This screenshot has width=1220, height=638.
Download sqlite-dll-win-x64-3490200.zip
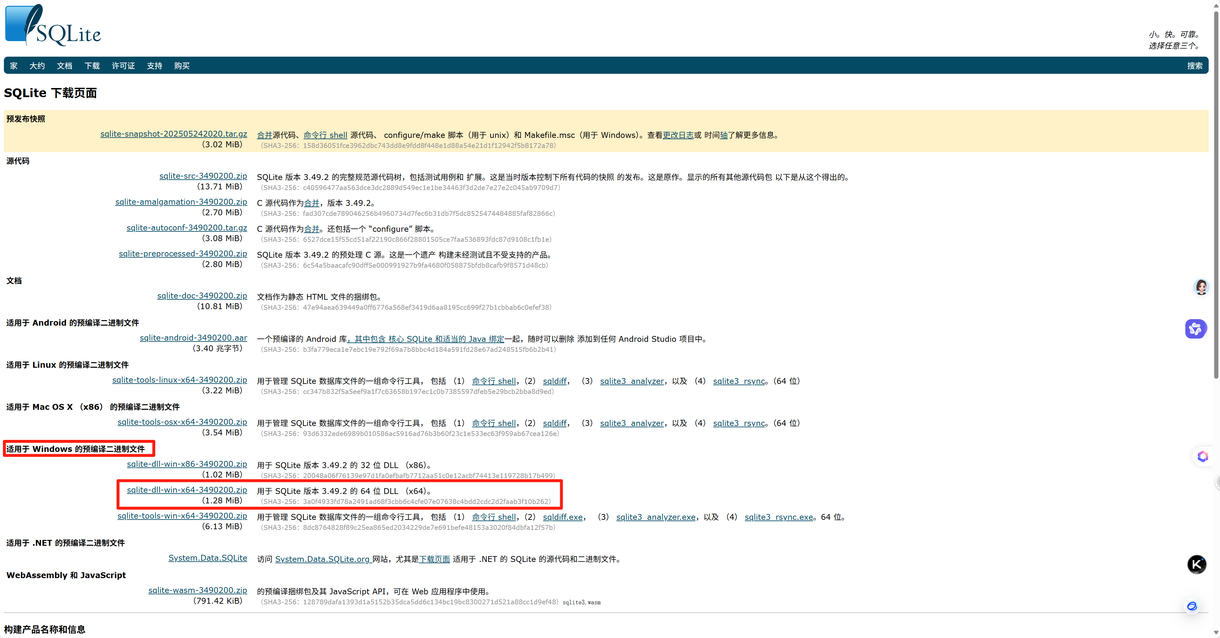[186, 490]
